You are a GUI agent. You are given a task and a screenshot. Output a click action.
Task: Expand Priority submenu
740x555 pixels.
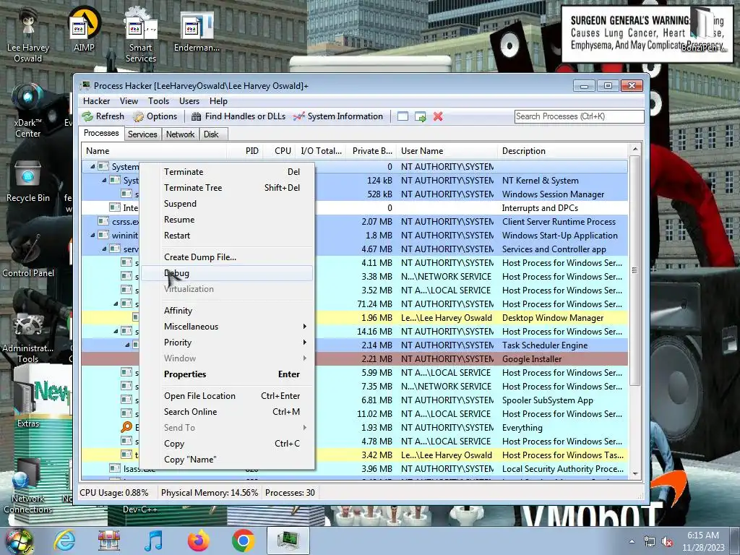click(x=227, y=343)
